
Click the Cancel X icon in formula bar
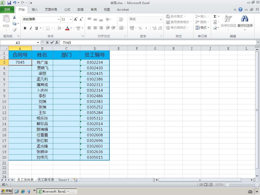pyautogui.click(x=47, y=42)
